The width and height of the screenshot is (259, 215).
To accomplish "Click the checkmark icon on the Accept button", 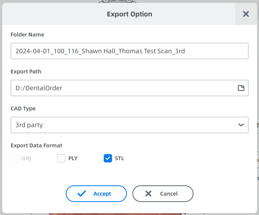I will pos(82,194).
